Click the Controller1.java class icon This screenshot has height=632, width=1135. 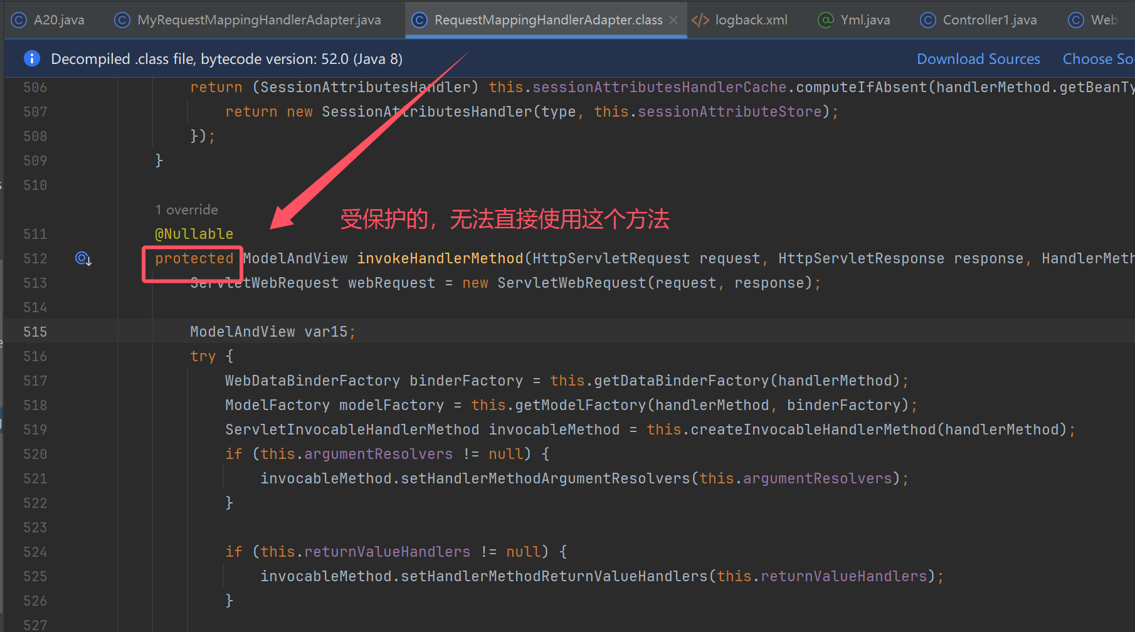[928, 20]
